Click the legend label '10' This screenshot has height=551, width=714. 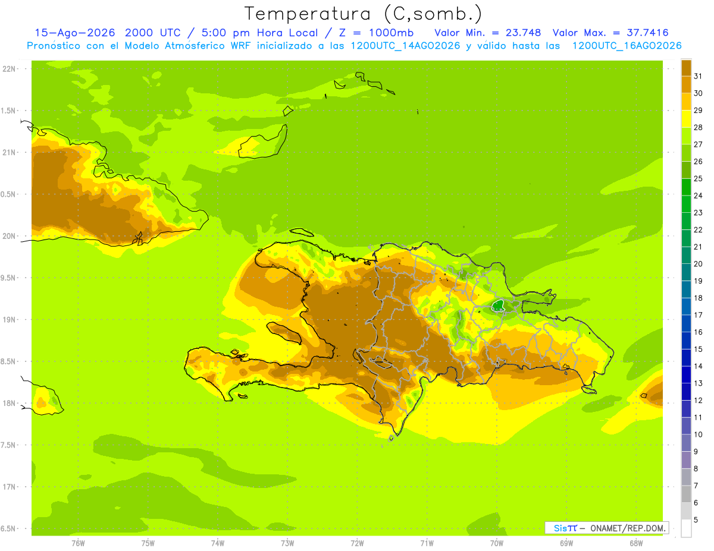coord(698,434)
